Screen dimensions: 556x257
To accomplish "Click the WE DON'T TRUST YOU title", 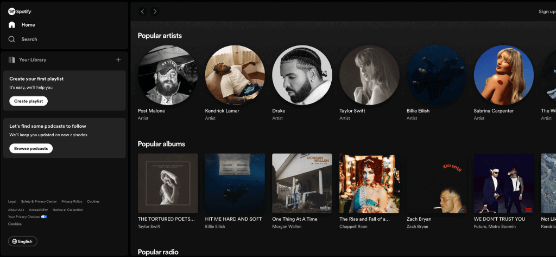I will point(500,219).
